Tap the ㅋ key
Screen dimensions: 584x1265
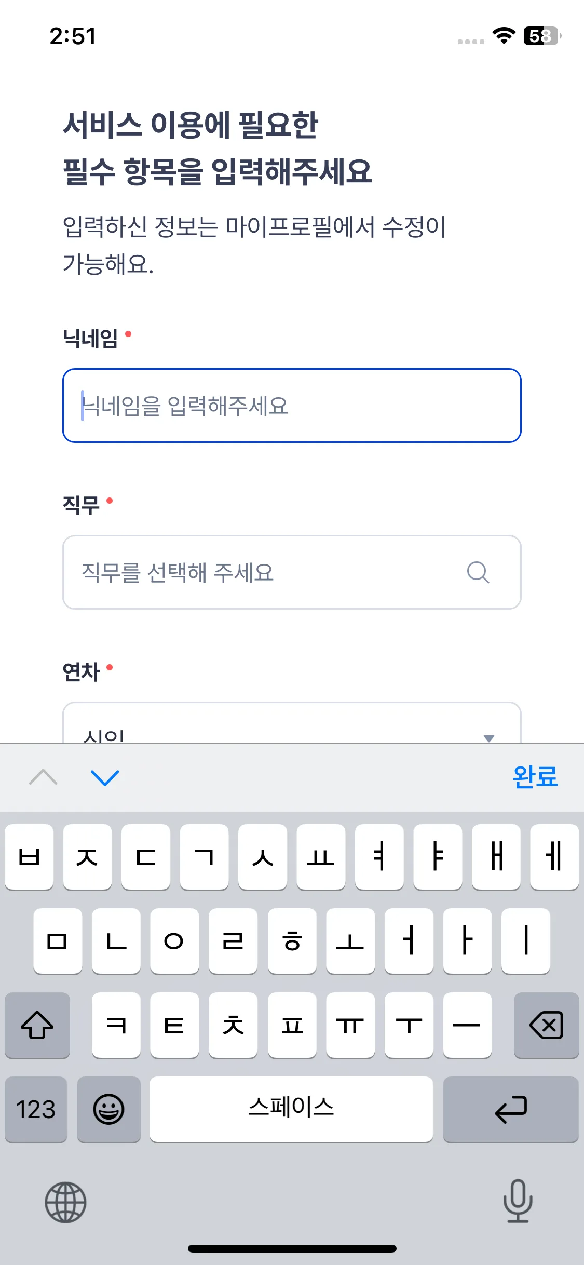(116, 1025)
